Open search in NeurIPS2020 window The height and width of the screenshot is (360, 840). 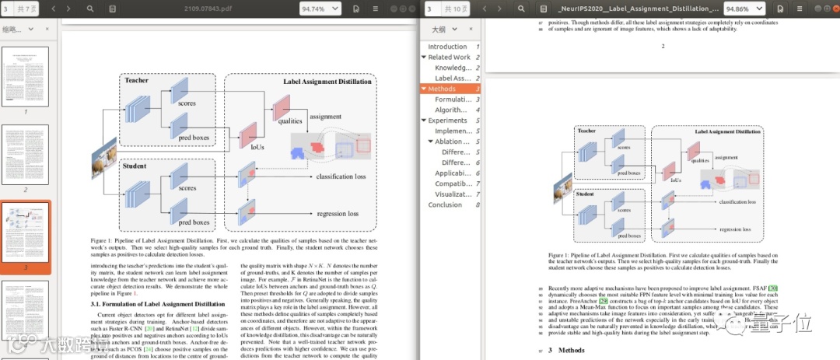[521, 9]
